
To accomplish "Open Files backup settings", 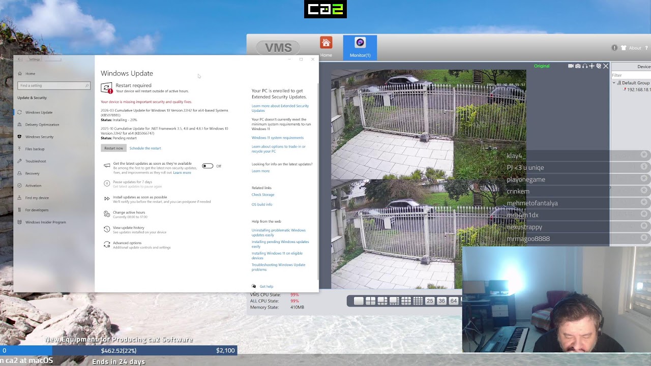I will (35, 149).
